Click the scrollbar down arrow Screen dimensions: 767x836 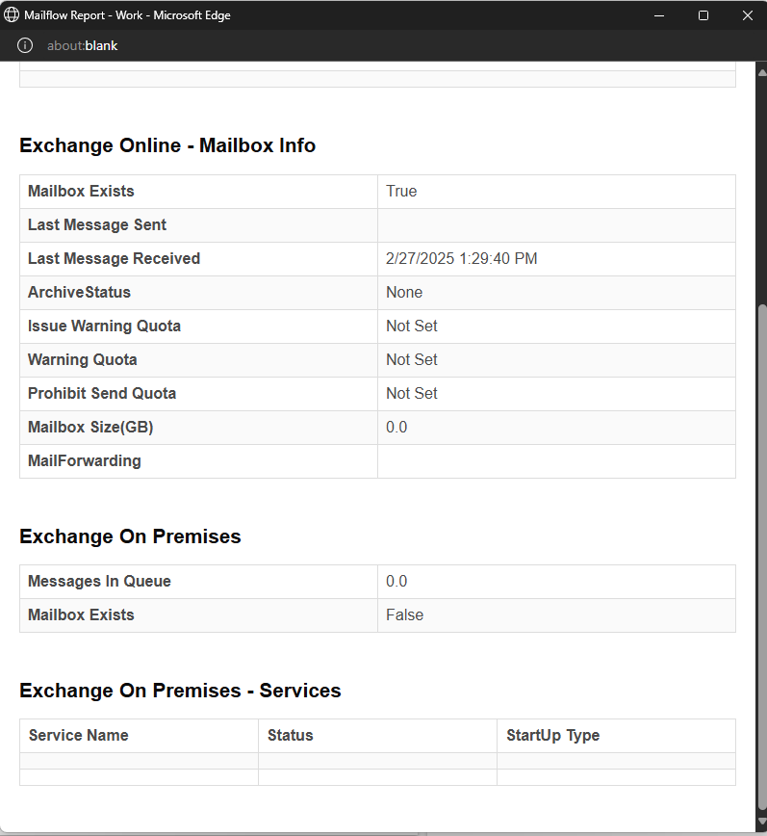(761, 821)
